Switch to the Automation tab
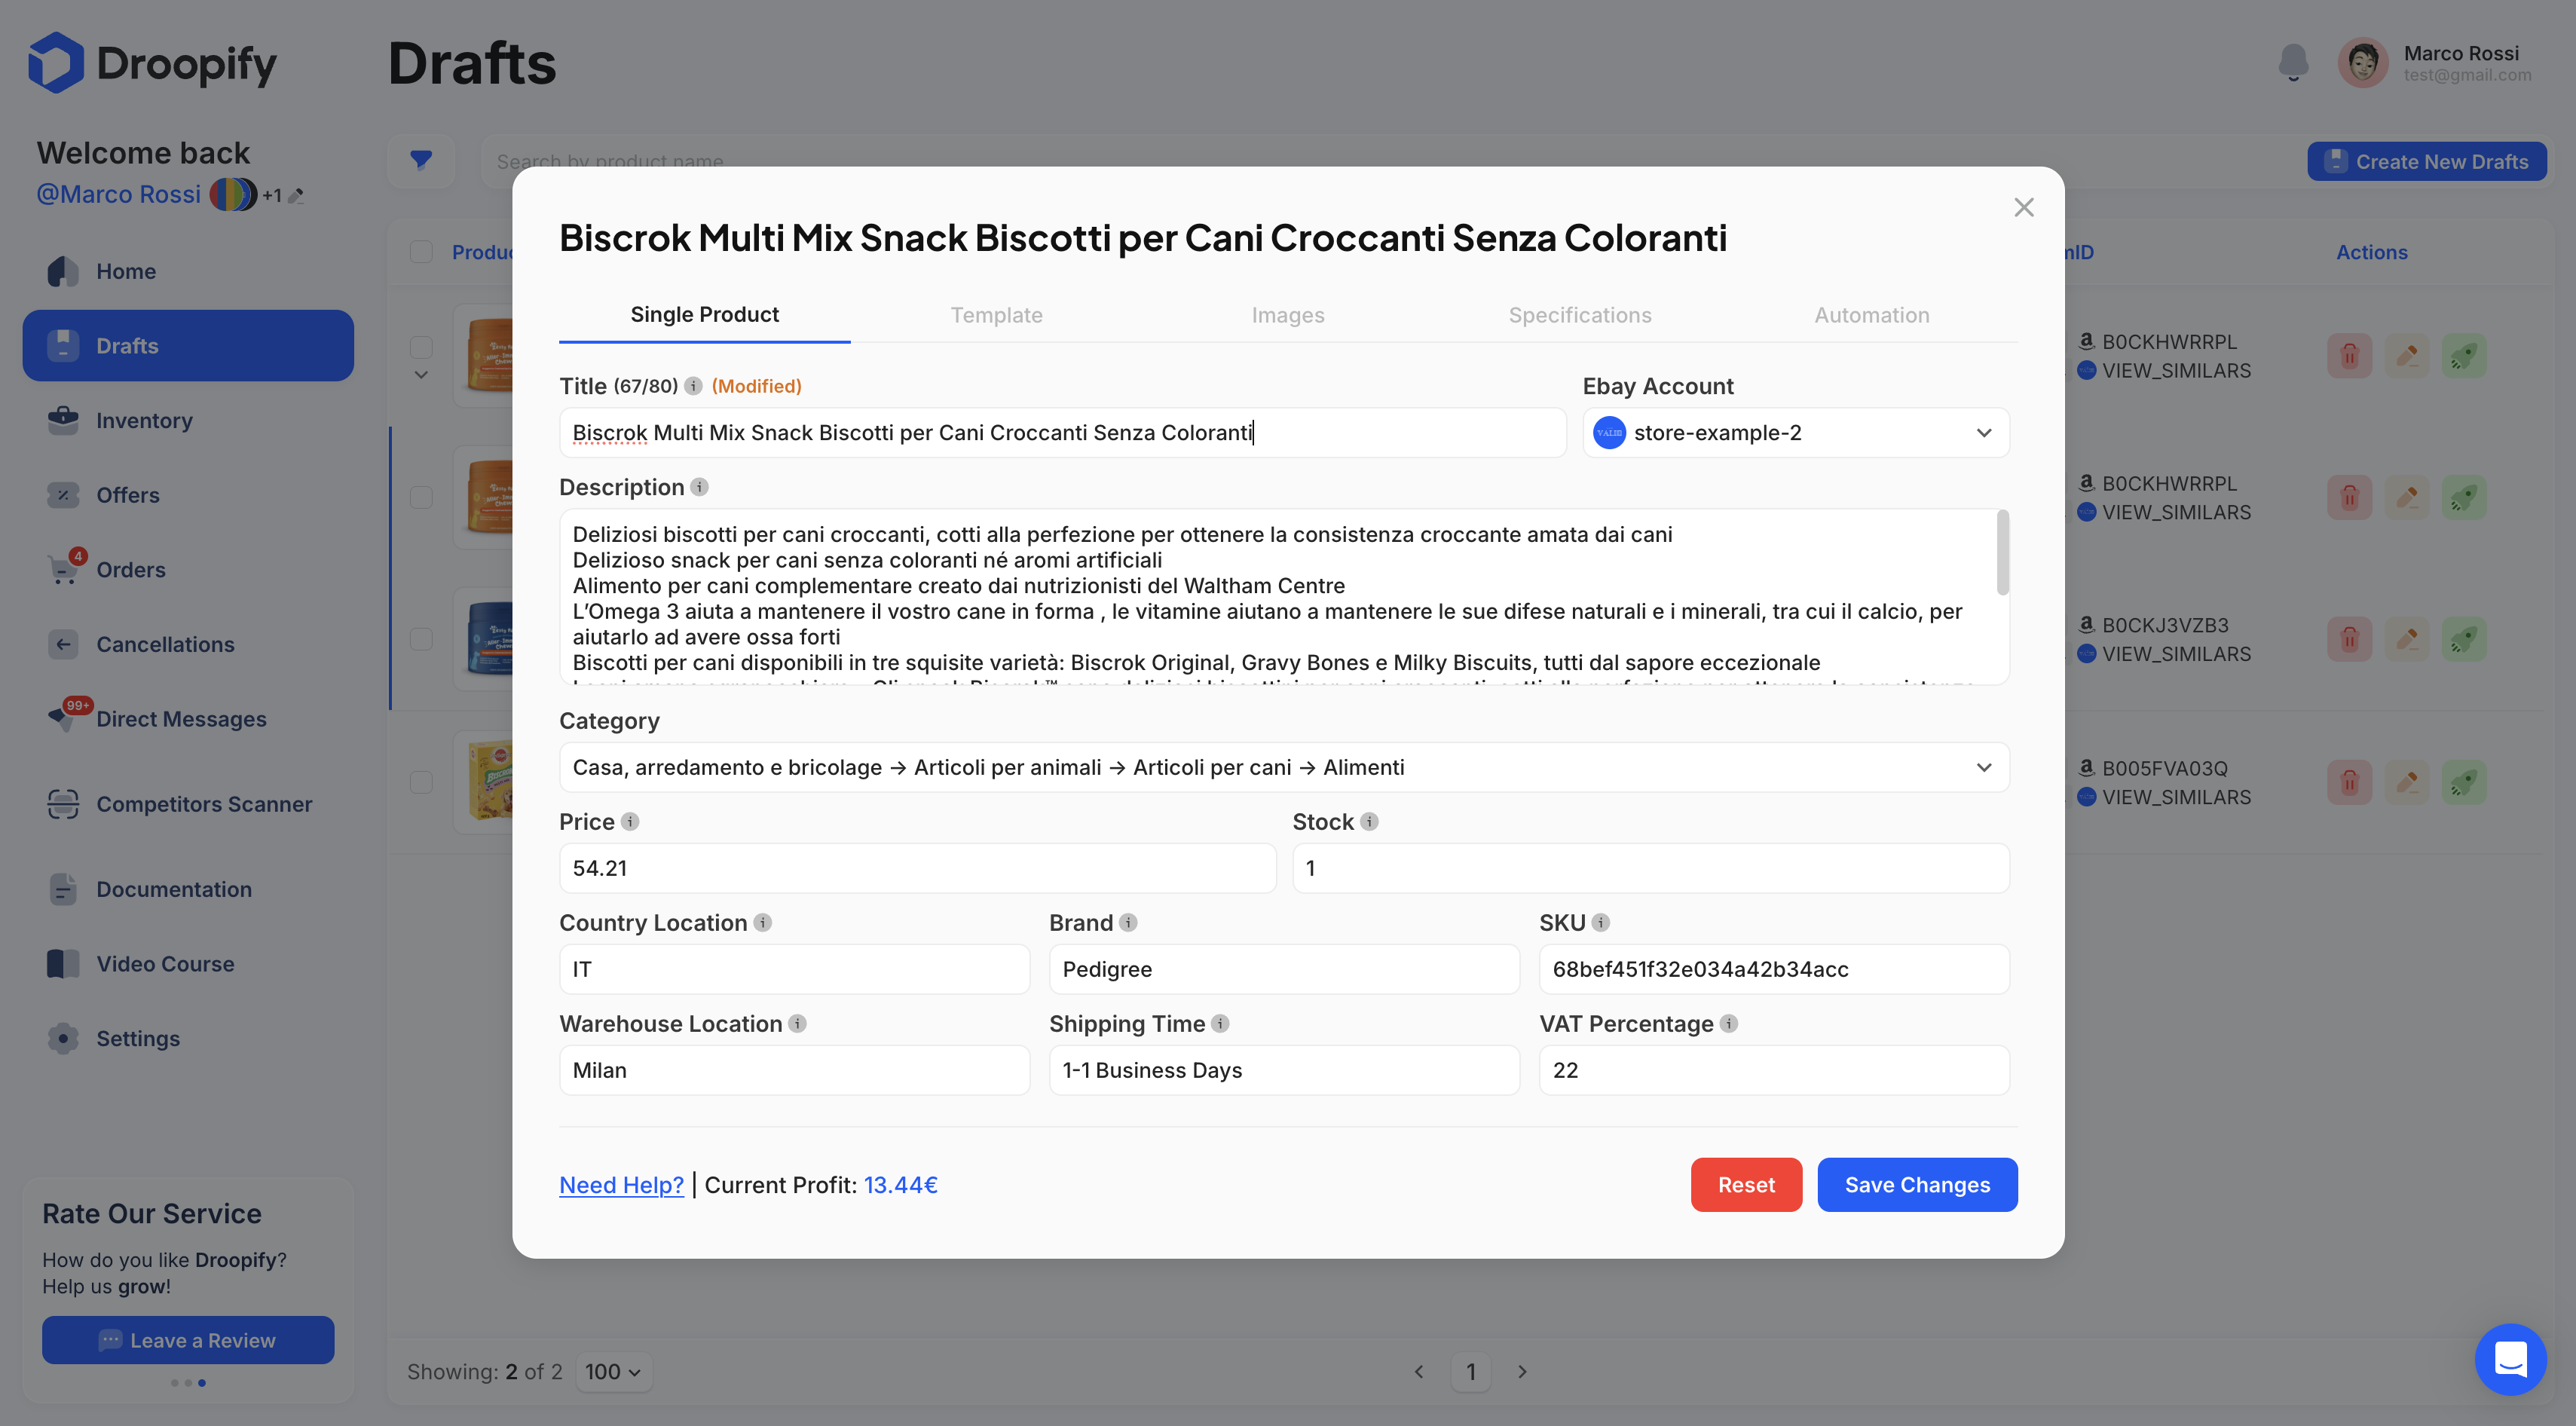This screenshot has width=2576, height=1426. click(x=1872, y=315)
